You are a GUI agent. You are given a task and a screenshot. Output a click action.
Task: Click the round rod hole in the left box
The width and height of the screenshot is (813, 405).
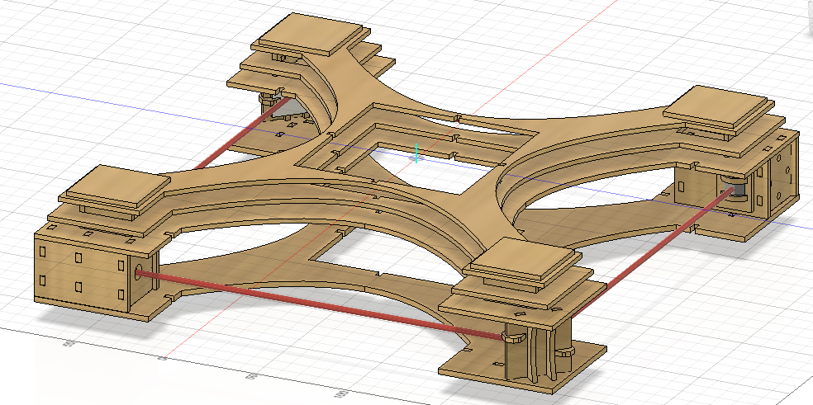click(x=139, y=272)
